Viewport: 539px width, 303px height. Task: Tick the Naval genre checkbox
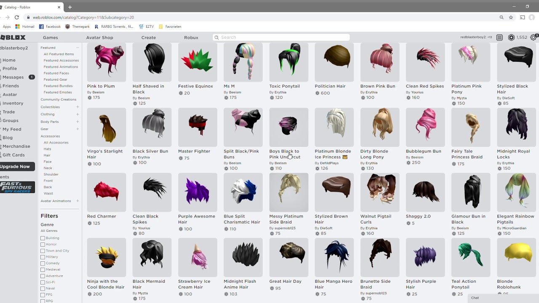(x=43, y=289)
